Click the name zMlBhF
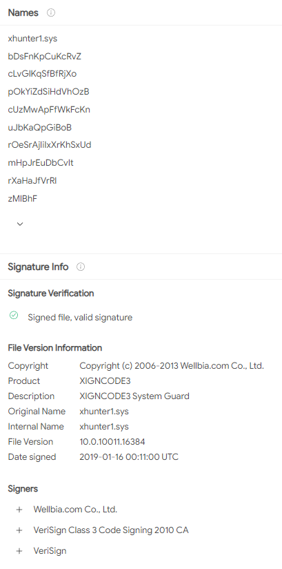Image resolution: width=282 pixels, height=569 pixels. click(23, 198)
